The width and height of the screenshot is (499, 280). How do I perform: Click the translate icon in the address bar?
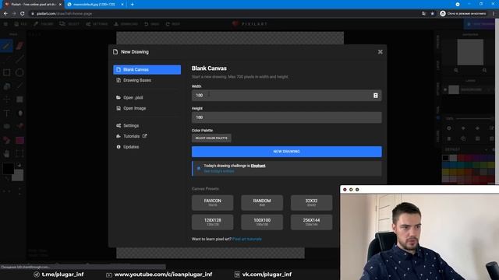(423, 14)
